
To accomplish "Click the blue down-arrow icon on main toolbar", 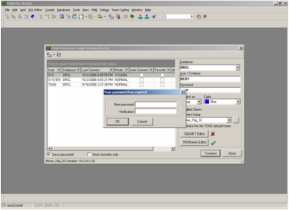I will point(147,17).
